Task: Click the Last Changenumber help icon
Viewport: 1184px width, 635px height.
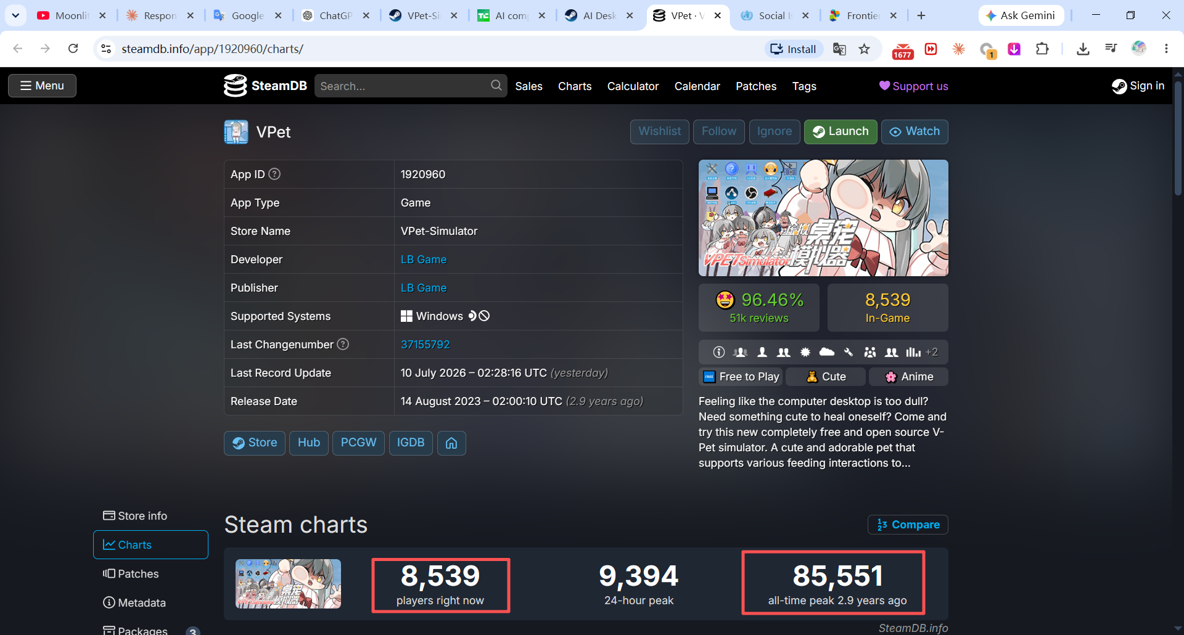Action: (x=343, y=344)
